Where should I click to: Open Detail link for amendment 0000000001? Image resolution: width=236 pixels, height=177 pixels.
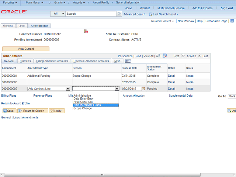pos(171,76)
